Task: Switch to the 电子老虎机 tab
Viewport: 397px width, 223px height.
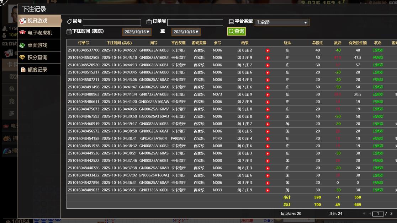Action: (x=39, y=33)
